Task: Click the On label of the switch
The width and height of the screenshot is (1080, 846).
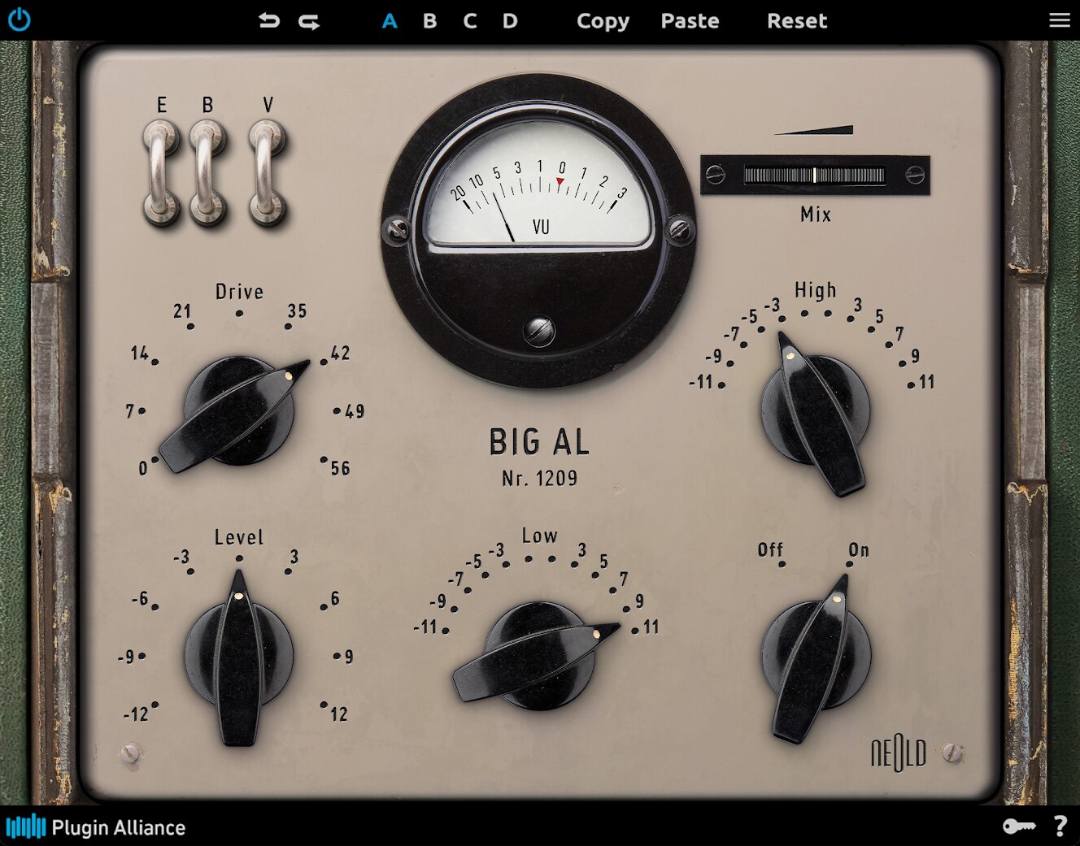Action: click(859, 550)
